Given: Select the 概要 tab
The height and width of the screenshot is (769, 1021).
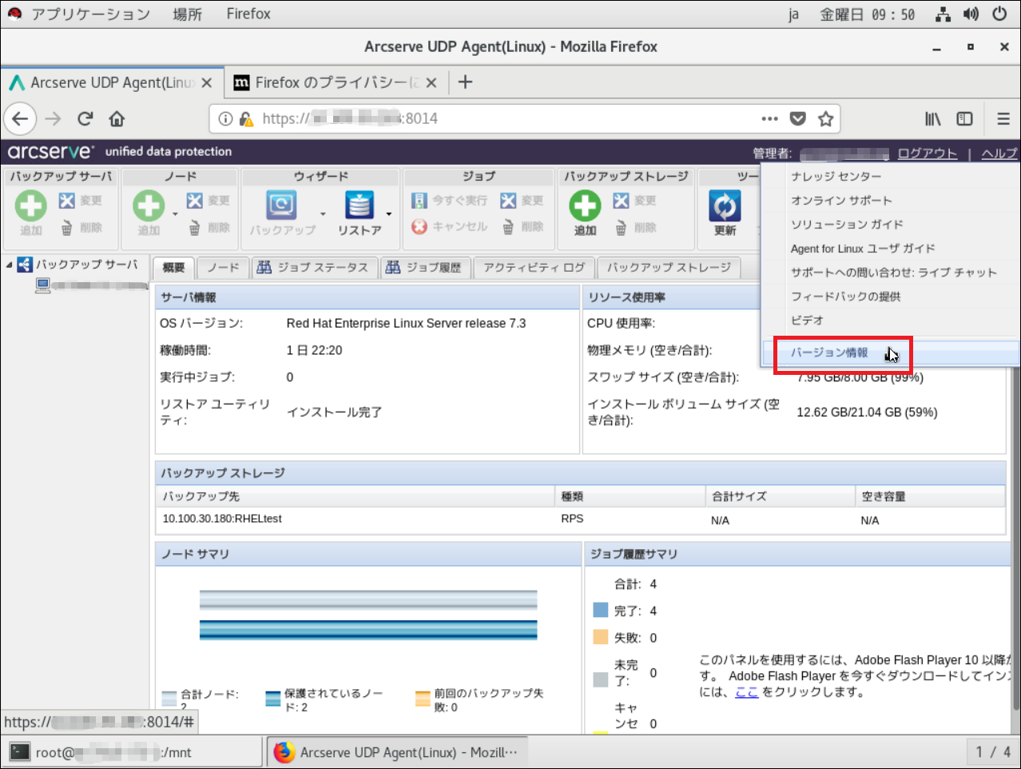Looking at the screenshot, I should 173,268.
